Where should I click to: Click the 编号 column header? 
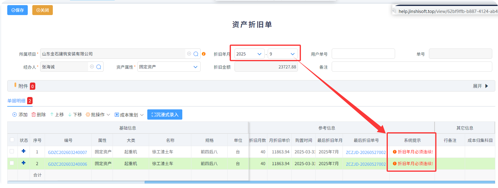[x=68, y=140]
